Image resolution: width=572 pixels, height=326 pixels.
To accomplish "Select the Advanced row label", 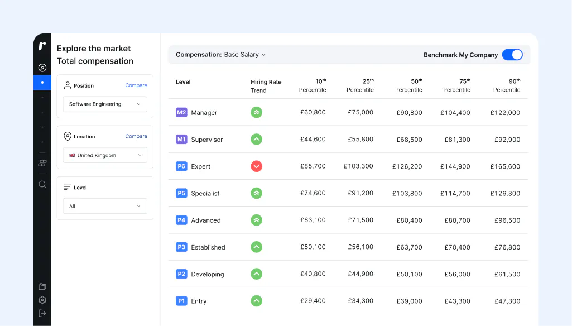I will point(206,220).
